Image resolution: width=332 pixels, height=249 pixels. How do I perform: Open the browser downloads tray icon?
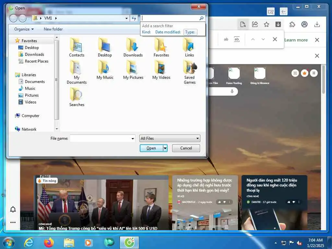[317, 24]
